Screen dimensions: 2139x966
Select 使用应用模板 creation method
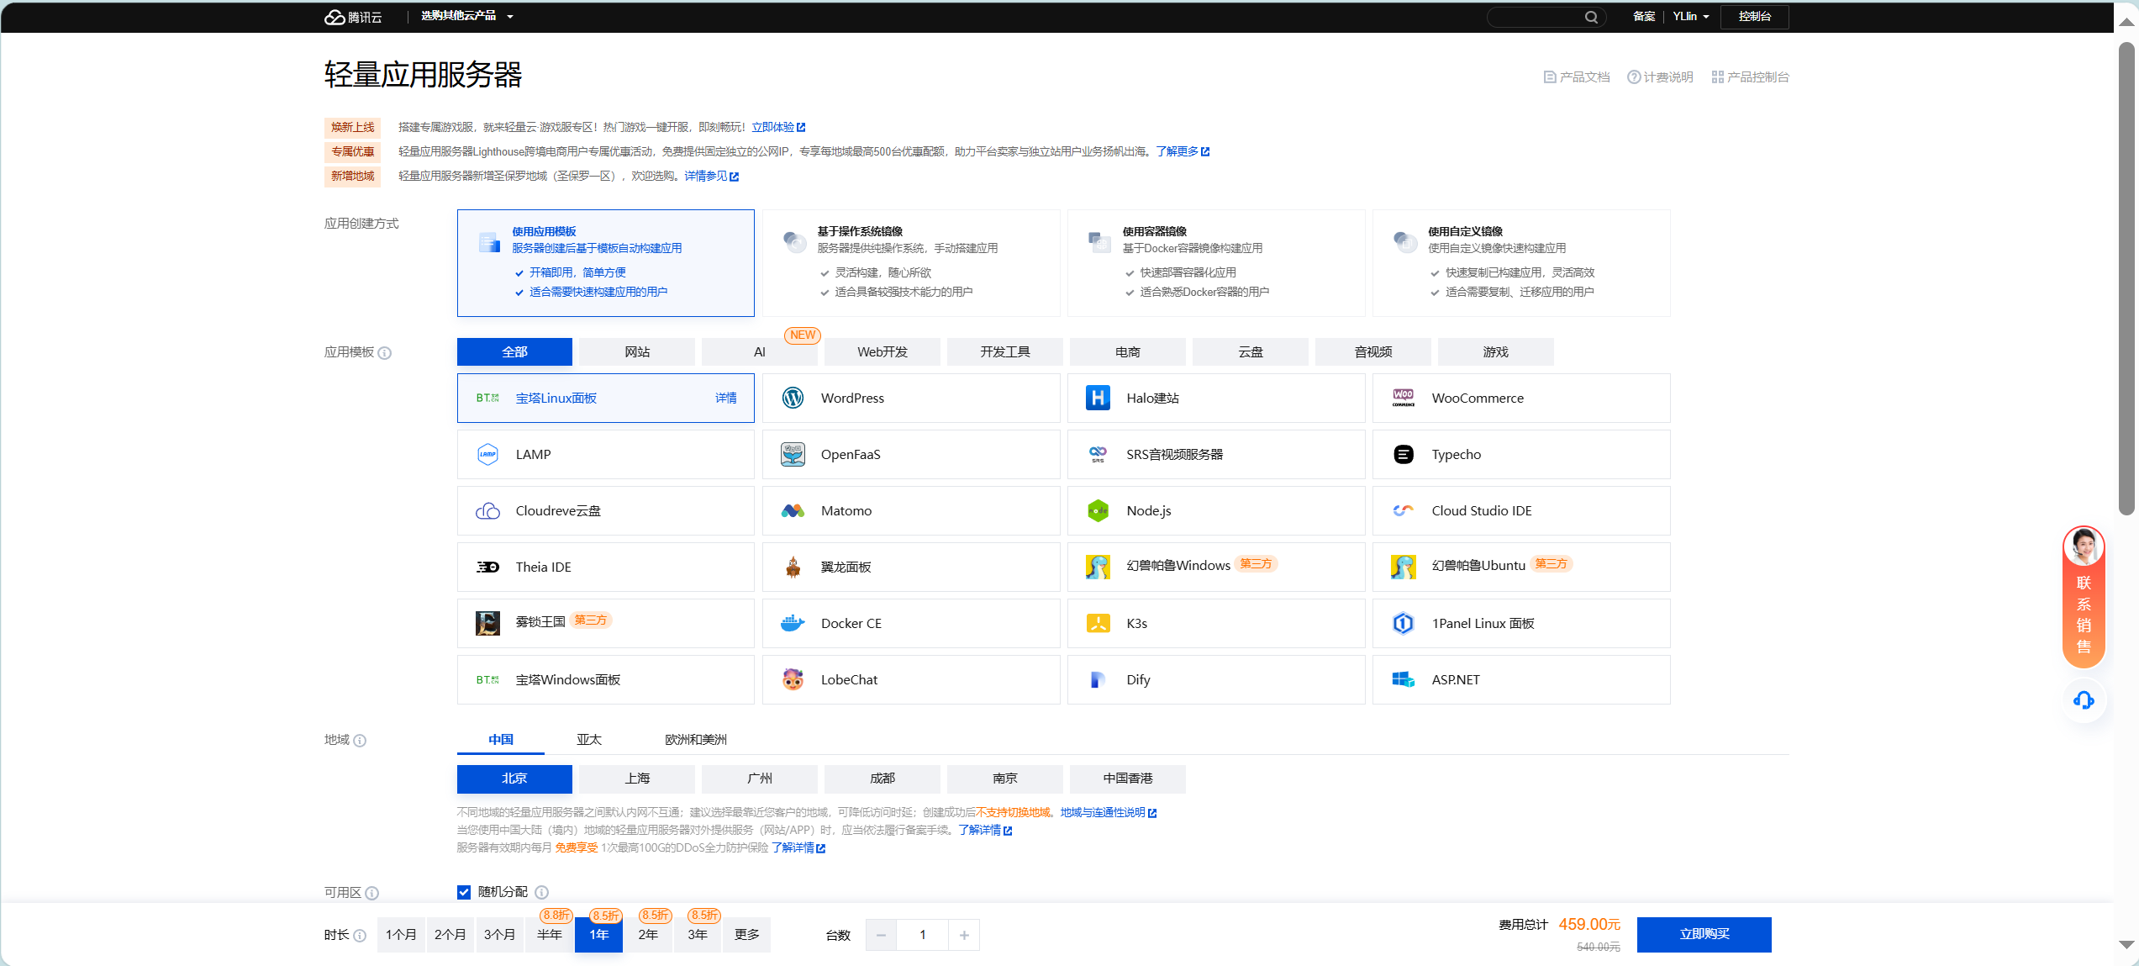605,263
